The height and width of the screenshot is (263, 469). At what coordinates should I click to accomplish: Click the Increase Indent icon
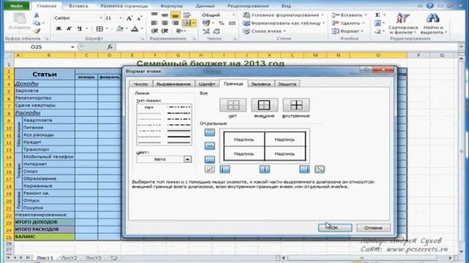[165, 31]
